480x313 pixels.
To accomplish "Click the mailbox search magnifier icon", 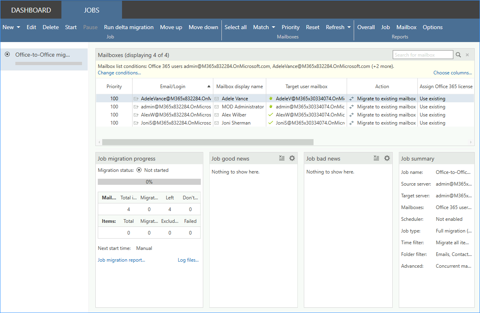I will (458, 55).
